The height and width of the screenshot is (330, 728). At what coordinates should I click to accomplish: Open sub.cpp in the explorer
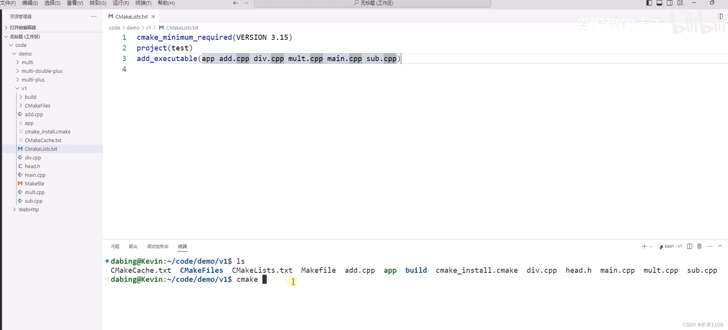[33, 201]
